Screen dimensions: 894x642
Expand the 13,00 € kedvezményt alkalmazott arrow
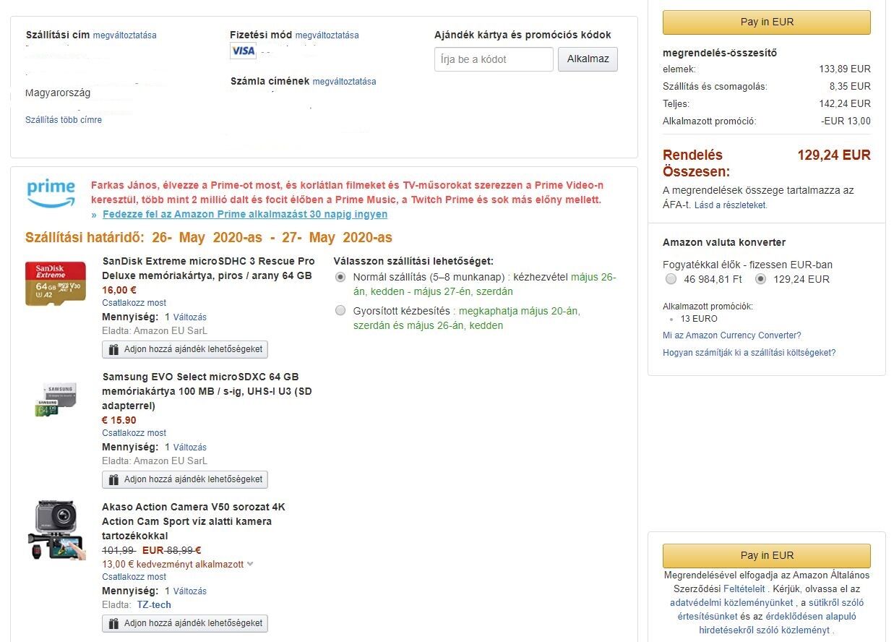(x=250, y=564)
